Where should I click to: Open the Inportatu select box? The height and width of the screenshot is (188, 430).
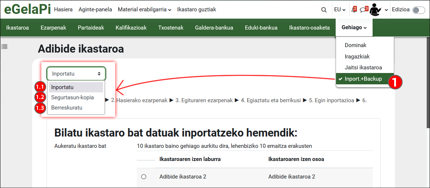pos(76,74)
